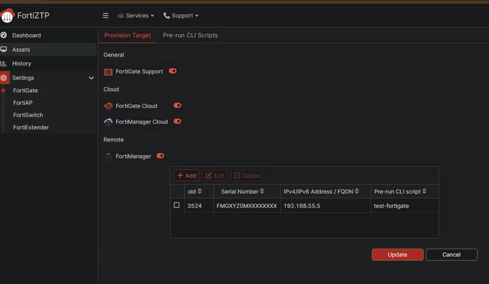
Task: Disable the Remote FortiManager toggle
Action: click(161, 156)
